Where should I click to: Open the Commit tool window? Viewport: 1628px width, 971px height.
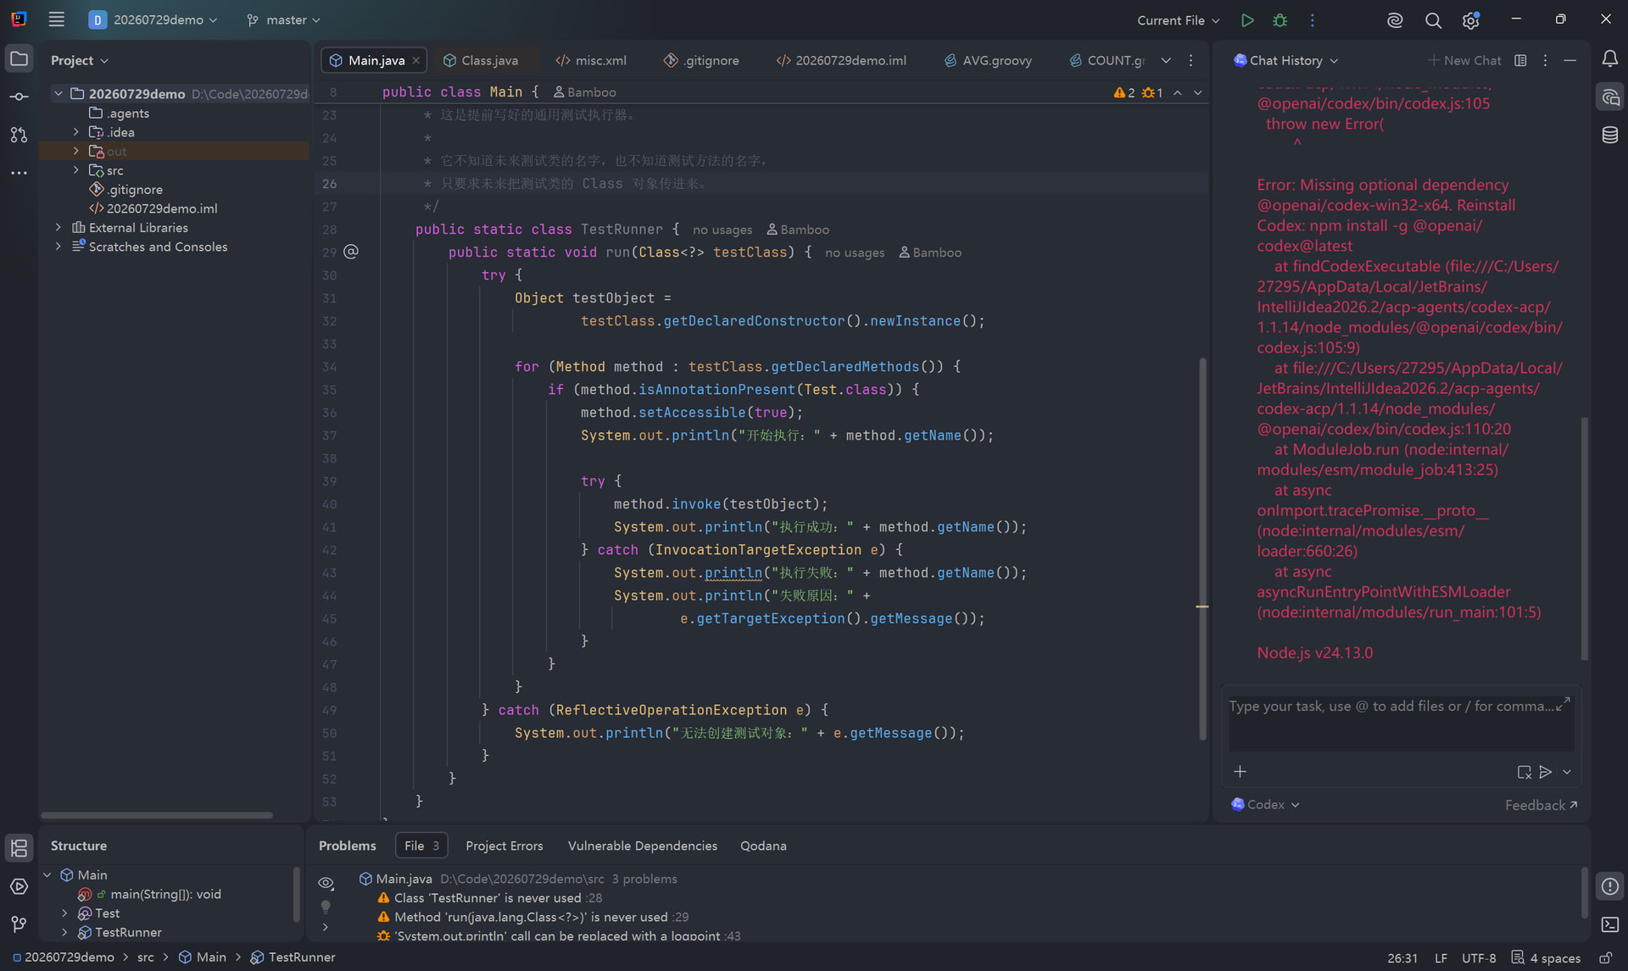[x=19, y=97]
